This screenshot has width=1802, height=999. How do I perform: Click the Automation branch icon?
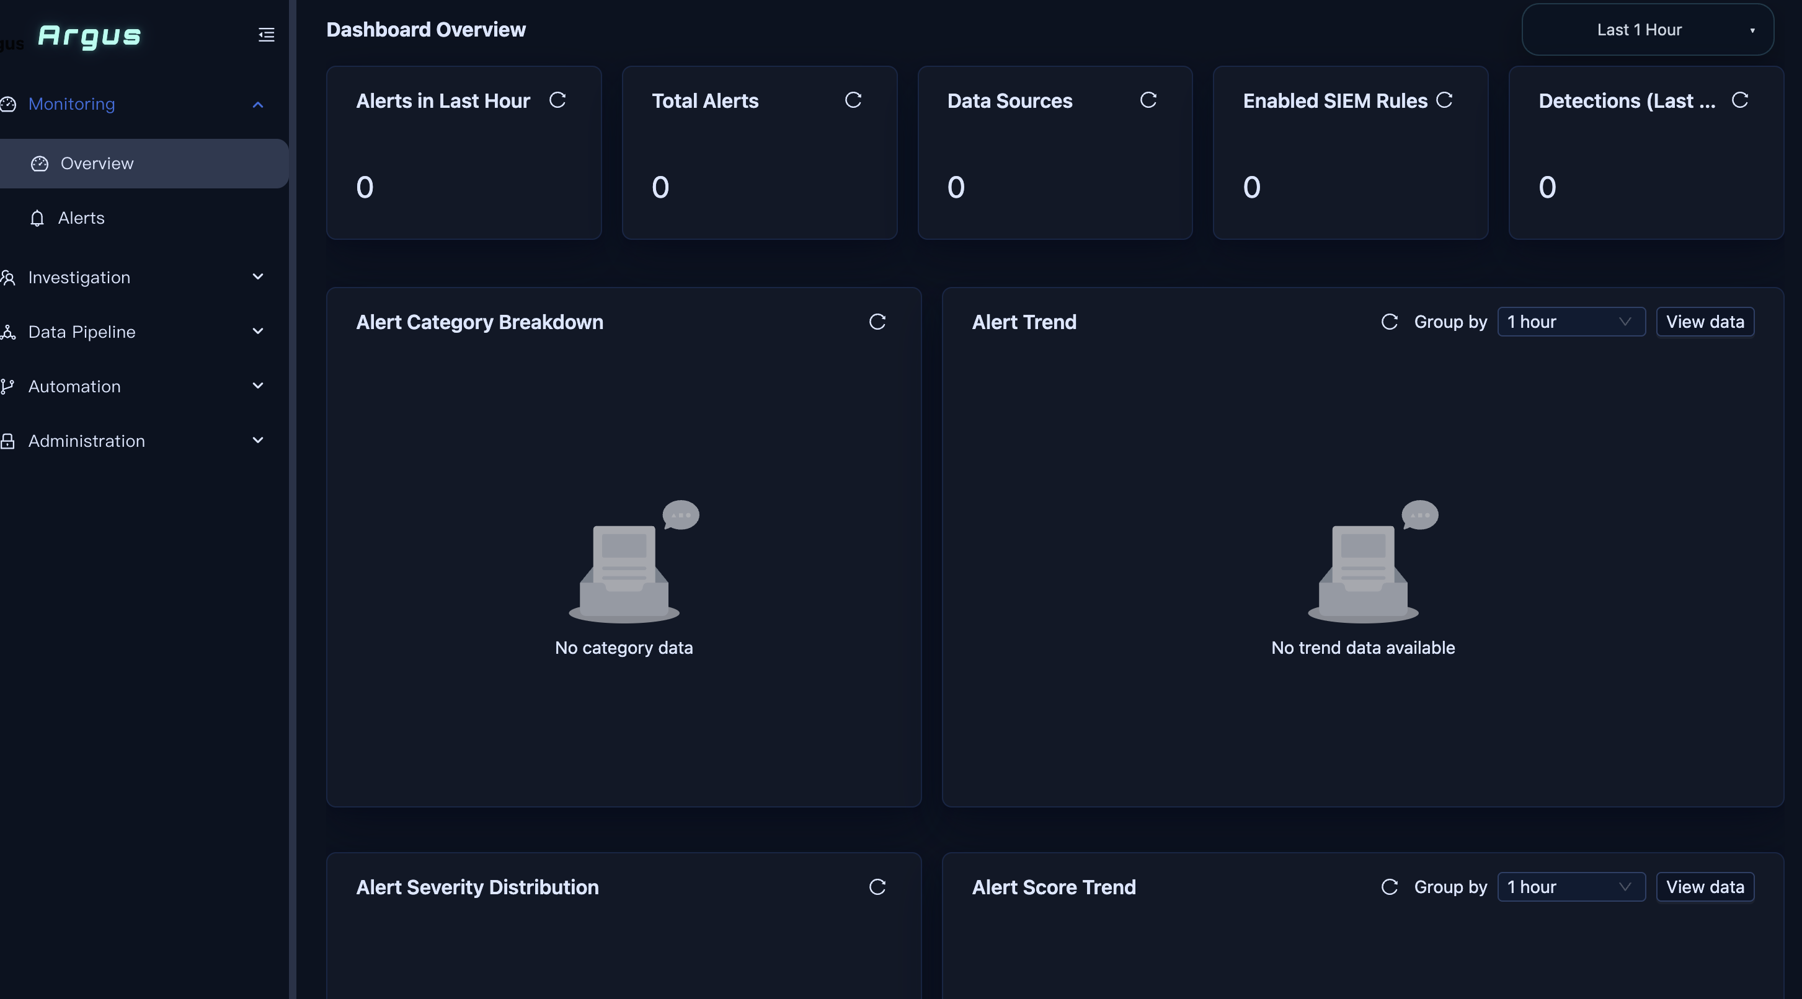[7, 387]
